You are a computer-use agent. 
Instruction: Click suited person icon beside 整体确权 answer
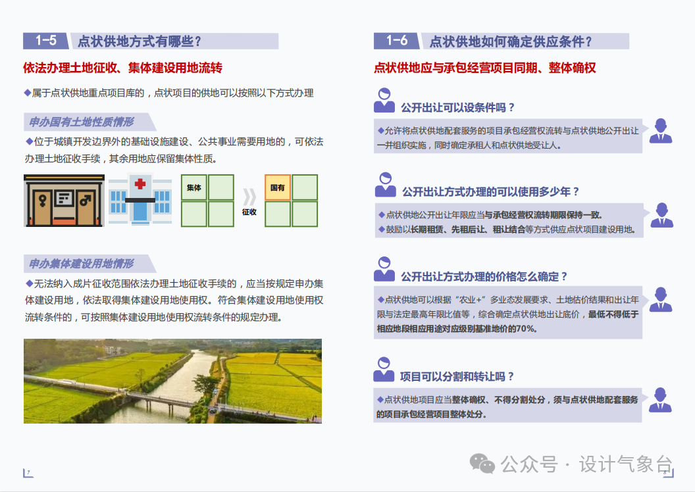tap(660, 400)
